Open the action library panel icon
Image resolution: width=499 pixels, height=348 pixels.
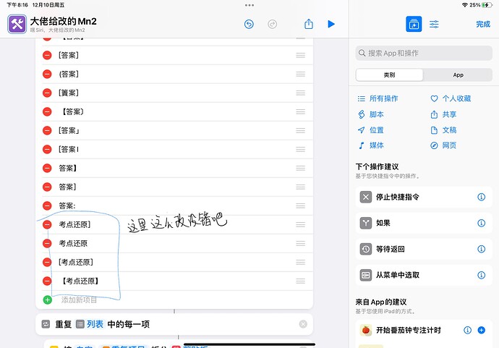(x=414, y=24)
